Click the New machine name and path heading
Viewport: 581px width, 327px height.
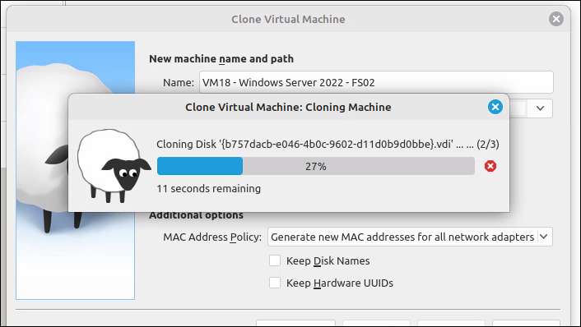pyautogui.click(x=221, y=59)
